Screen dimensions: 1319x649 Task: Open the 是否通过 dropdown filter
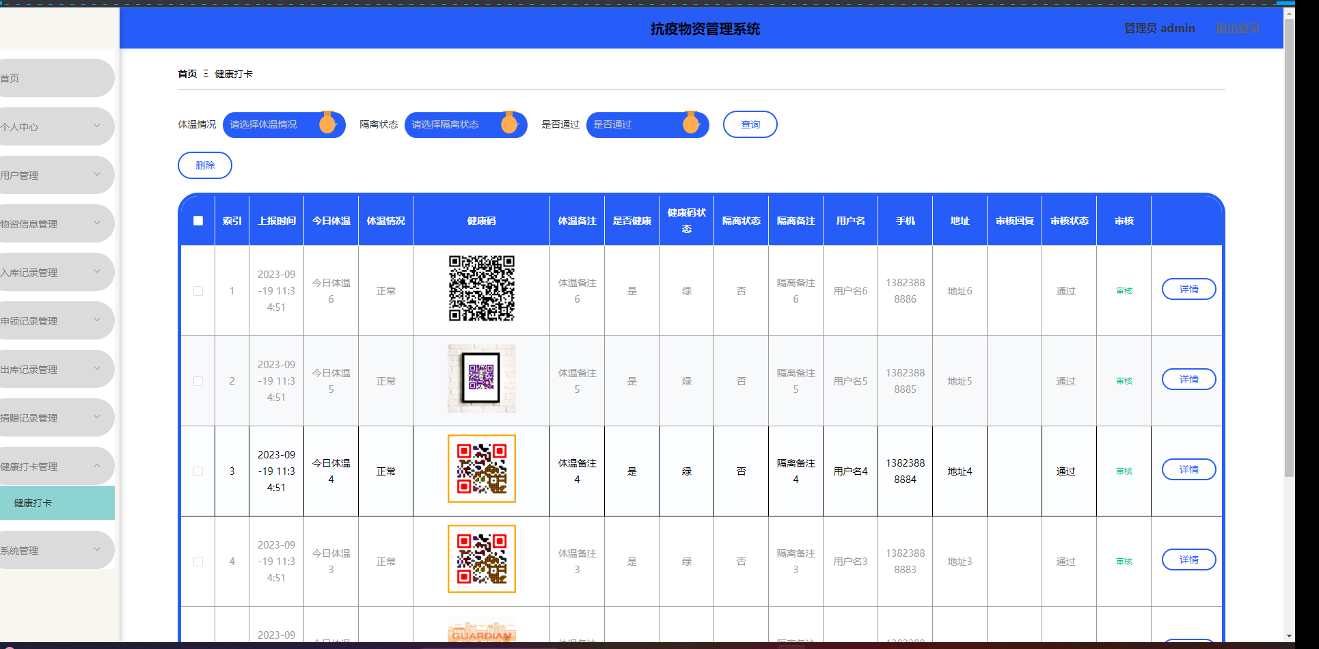[x=647, y=125]
